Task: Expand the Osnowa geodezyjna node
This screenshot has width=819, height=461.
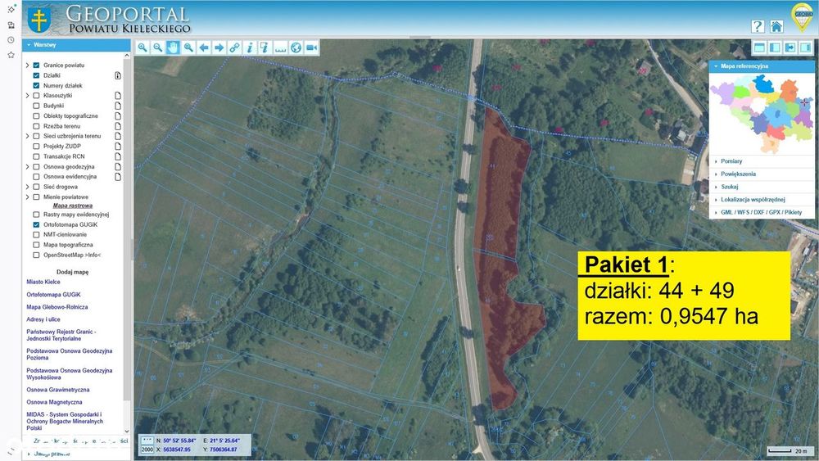Action: (x=27, y=166)
